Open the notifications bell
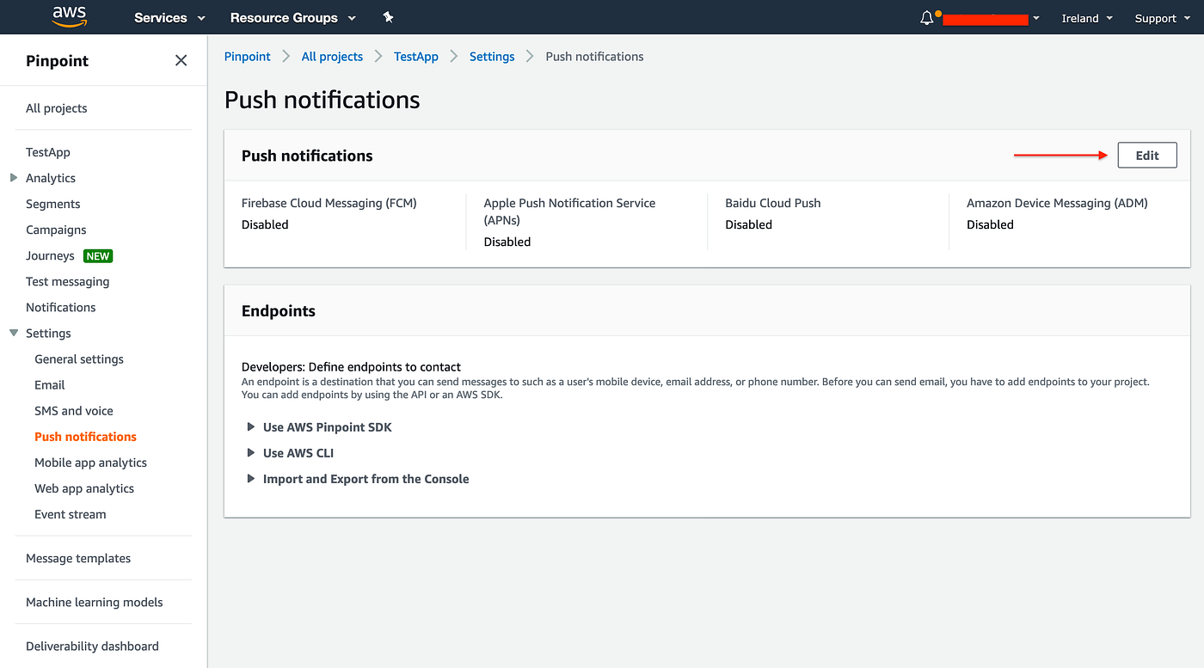 [x=926, y=16]
